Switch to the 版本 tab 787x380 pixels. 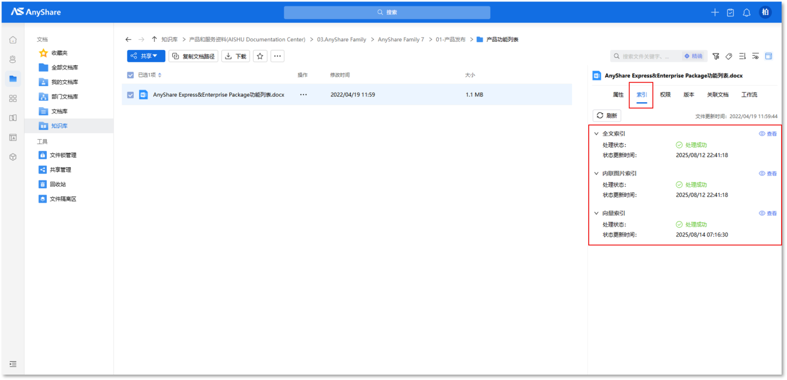click(689, 95)
